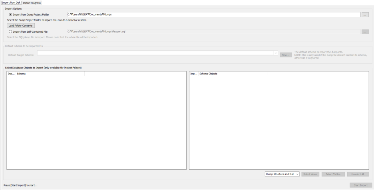Browse for self-contained file with ellipsis button
This screenshot has height=190, width=374.
[365, 32]
